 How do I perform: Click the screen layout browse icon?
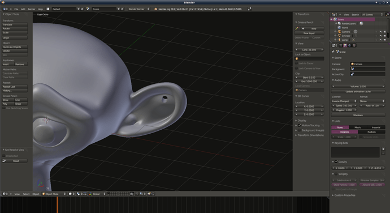tap(48, 9)
